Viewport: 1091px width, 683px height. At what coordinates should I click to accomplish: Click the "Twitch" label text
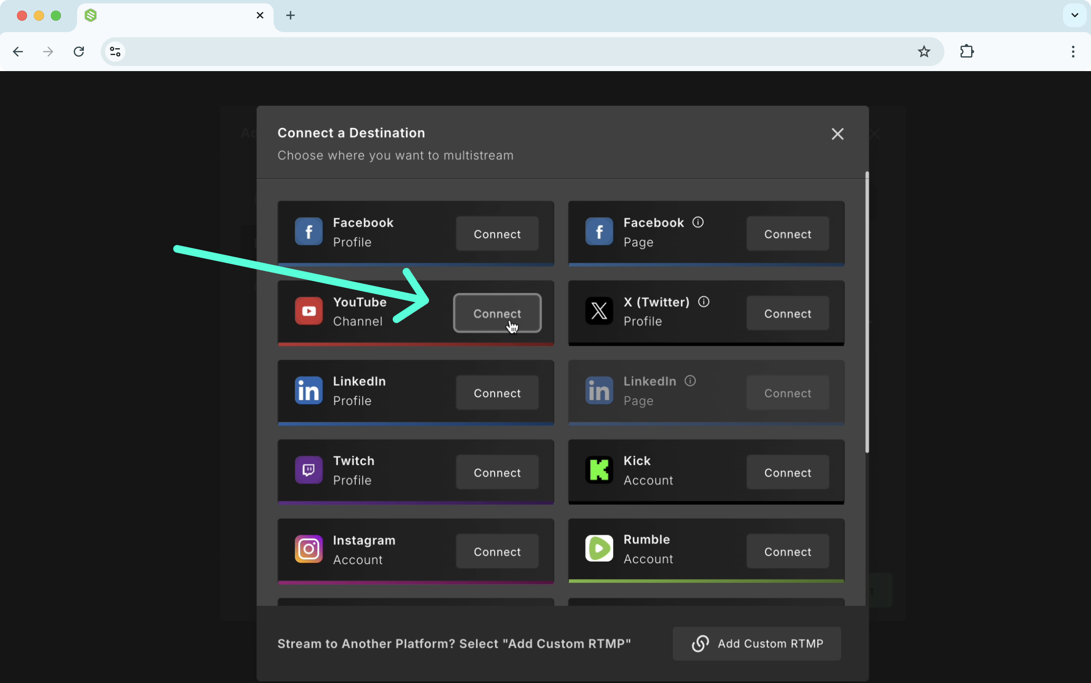(354, 461)
